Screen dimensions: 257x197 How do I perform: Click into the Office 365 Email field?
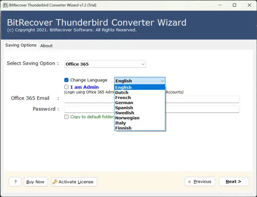click(202, 99)
